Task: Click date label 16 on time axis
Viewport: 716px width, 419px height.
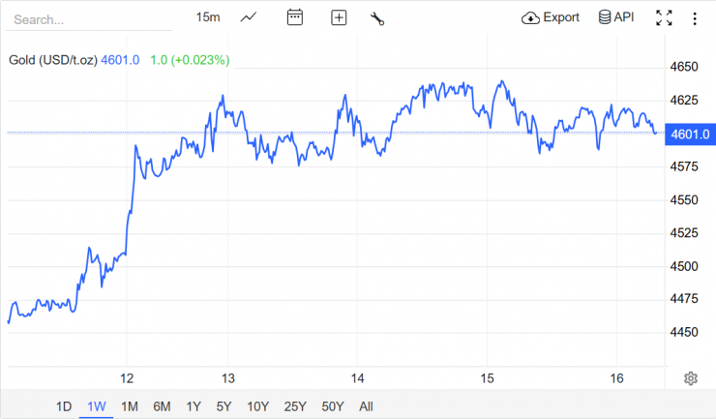Action: pyautogui.click(x=616, y=378)
